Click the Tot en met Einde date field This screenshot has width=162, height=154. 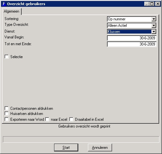coord(132,44)
